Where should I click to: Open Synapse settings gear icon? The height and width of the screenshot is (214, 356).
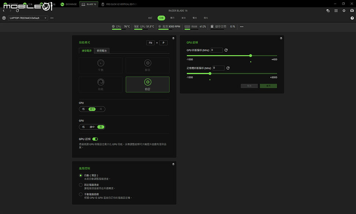[344, 11]
